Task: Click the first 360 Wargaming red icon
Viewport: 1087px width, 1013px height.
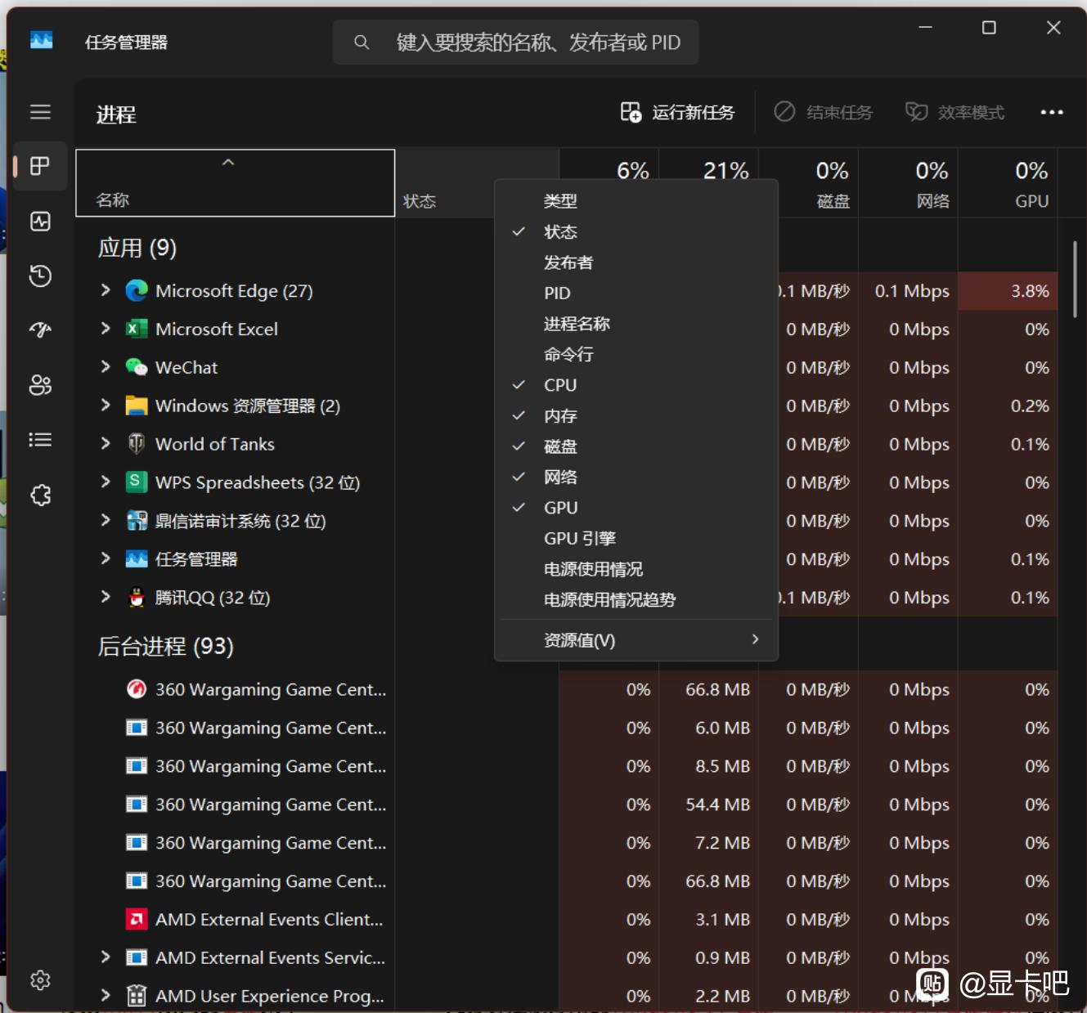Action: point(137,689)
